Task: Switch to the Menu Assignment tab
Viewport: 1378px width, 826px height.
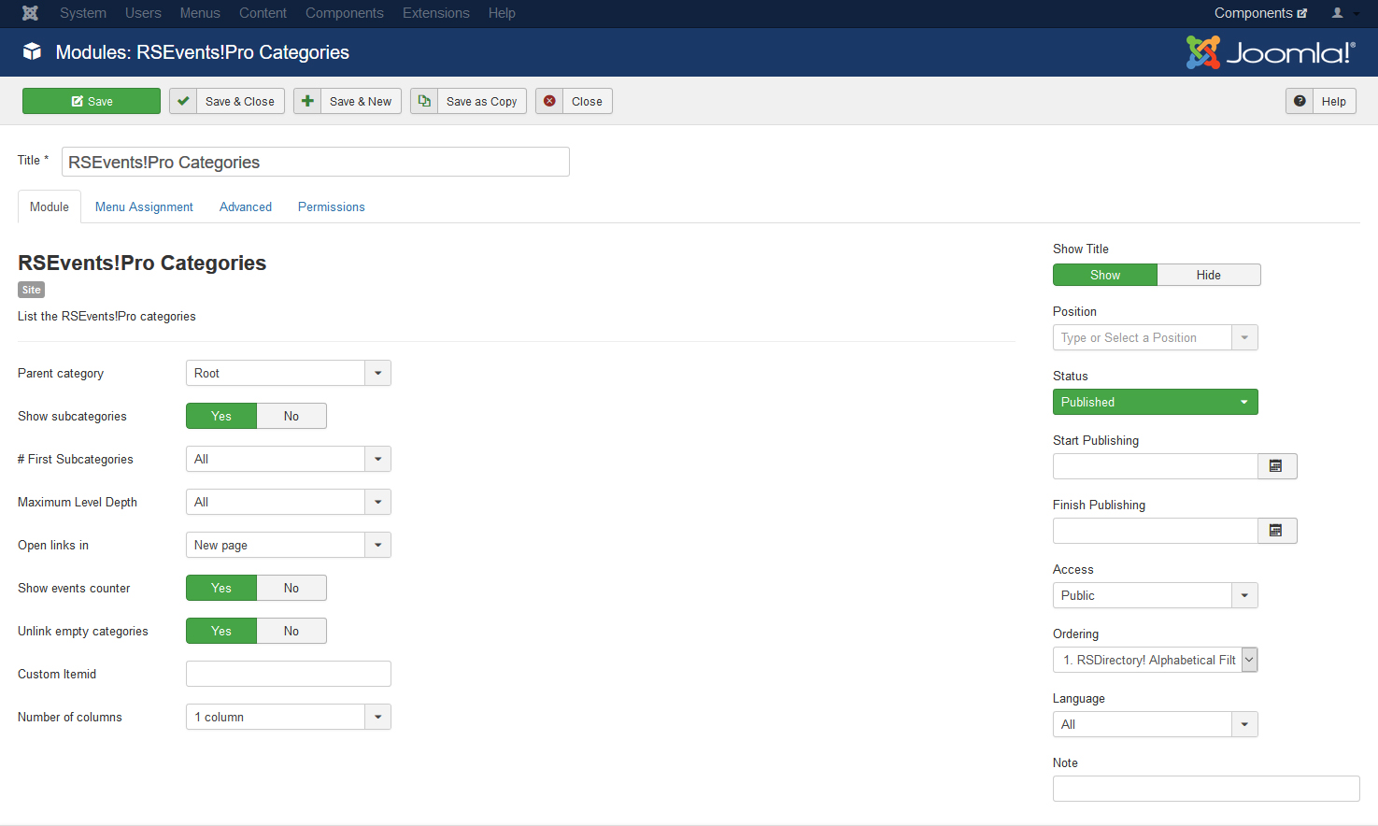Action: [x=144, y=206]
